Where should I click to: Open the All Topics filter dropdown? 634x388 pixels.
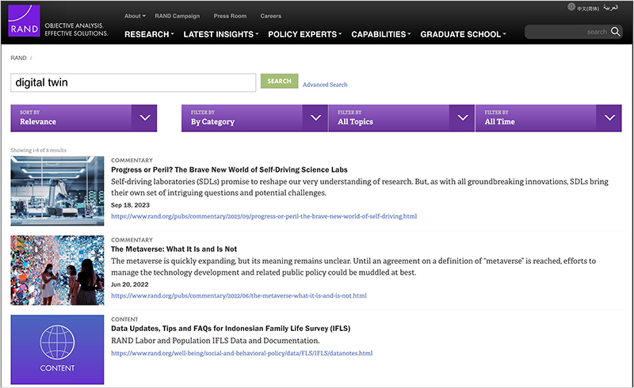(401, 118)
